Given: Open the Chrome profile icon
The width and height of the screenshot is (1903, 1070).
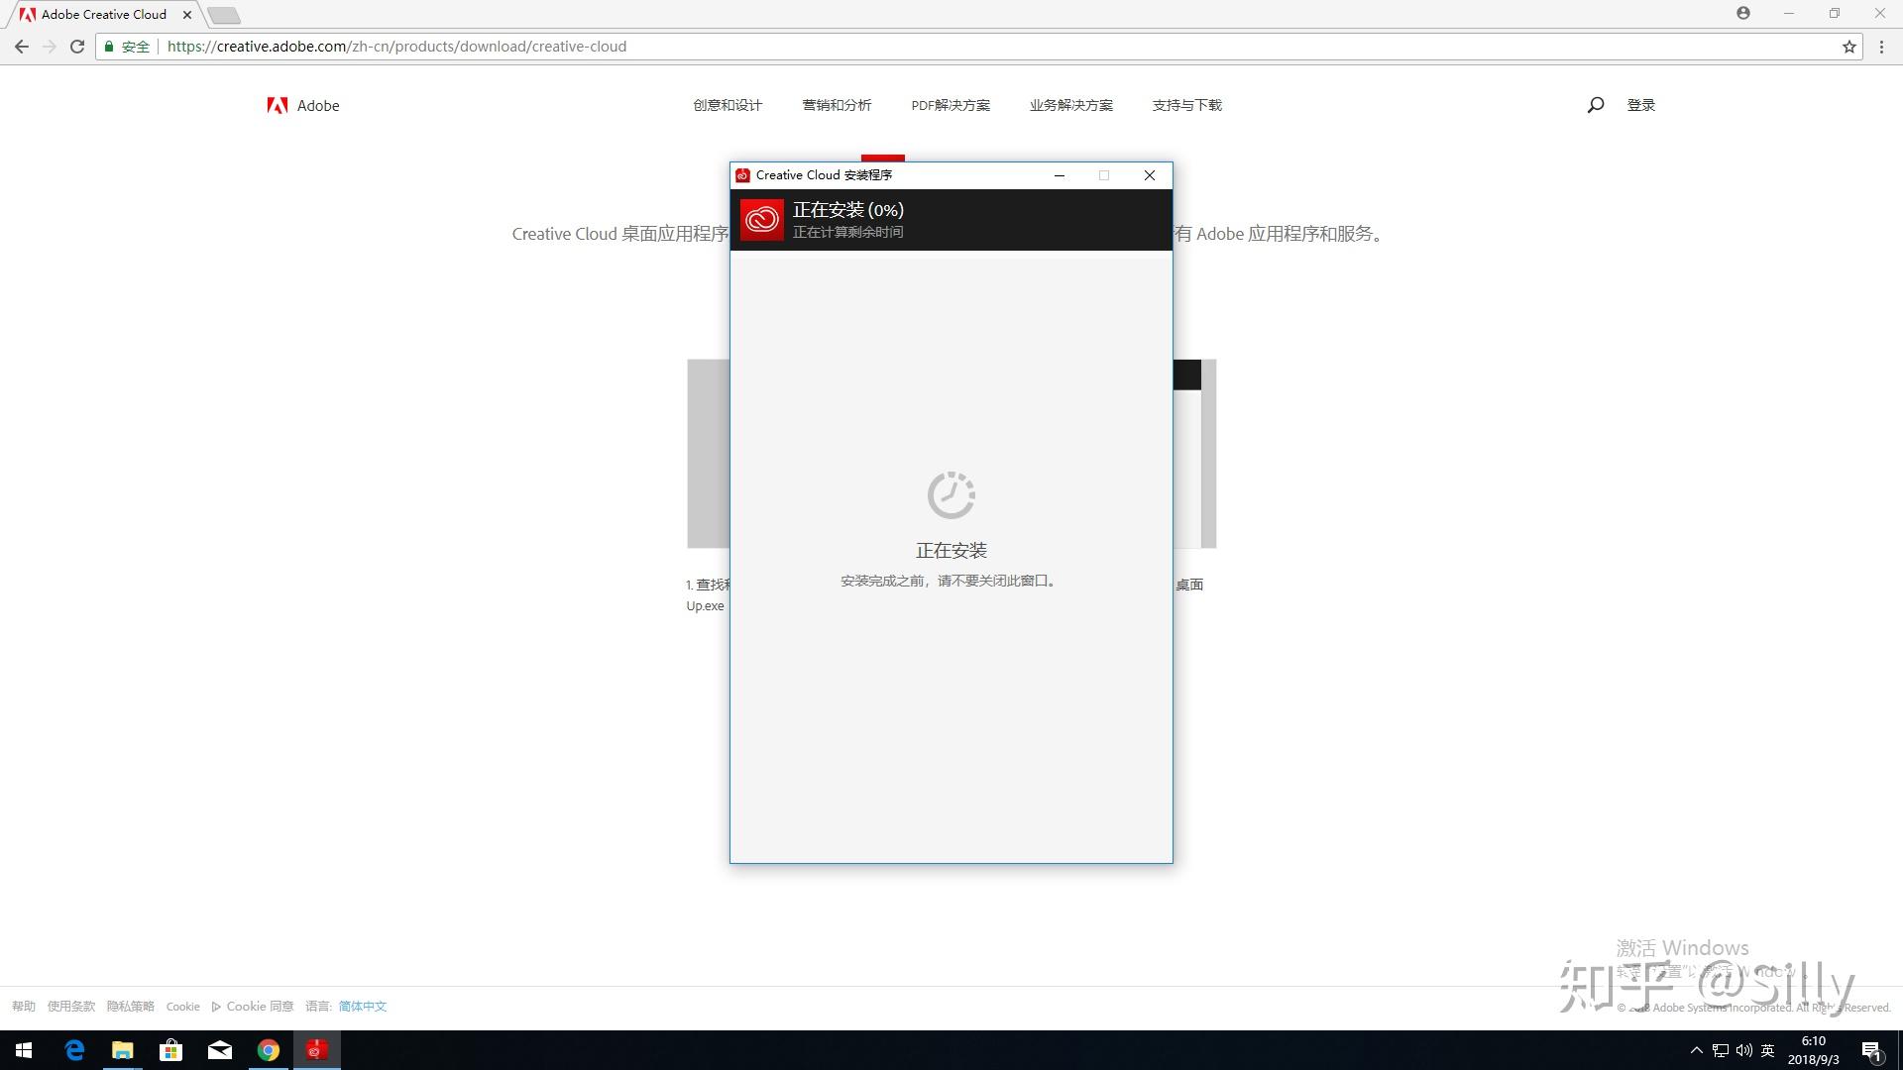Looking at the screenshot, I should pyautogui.click(x=1742, y=13).
